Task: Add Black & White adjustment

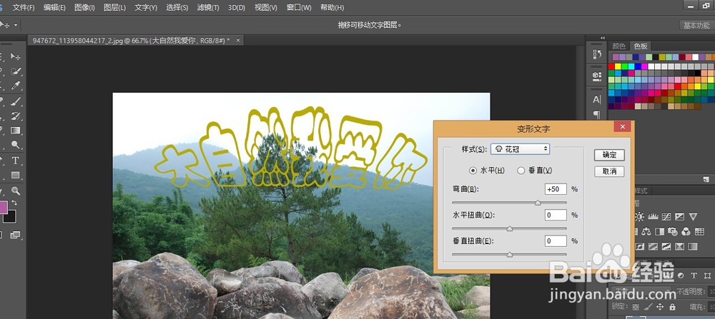Action: click(659, 232)
